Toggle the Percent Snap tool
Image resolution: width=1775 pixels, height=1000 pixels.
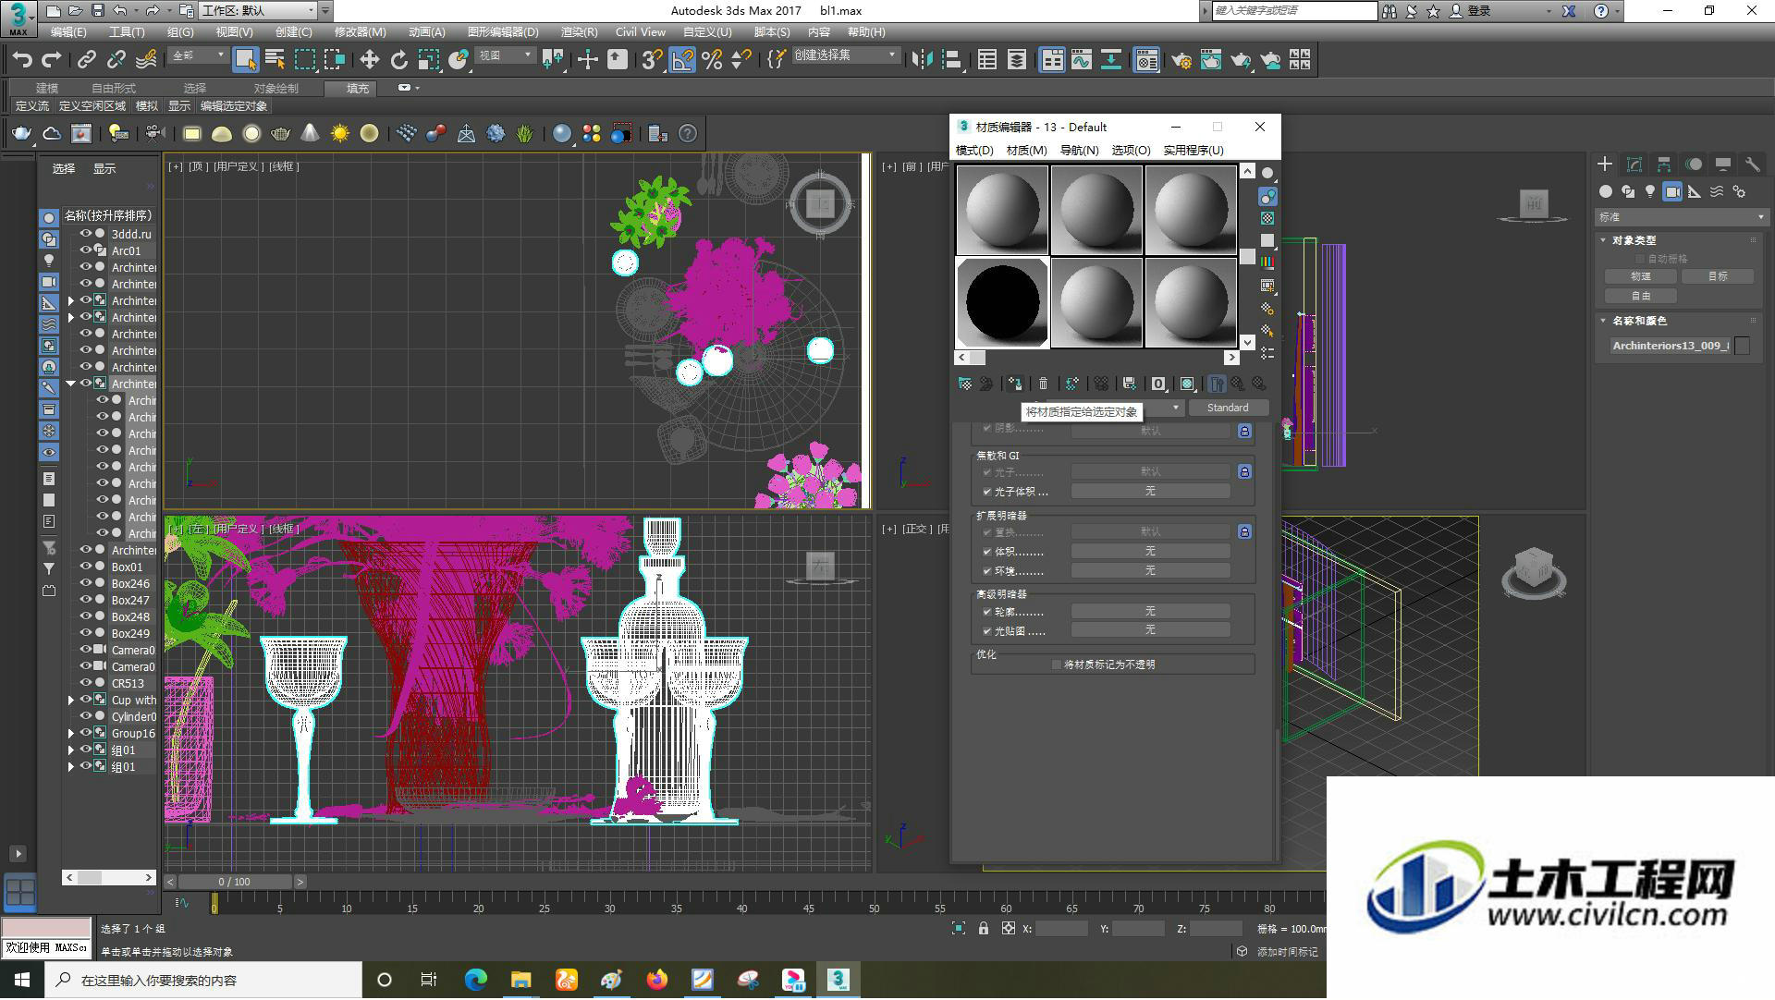(x=712, y=60)
